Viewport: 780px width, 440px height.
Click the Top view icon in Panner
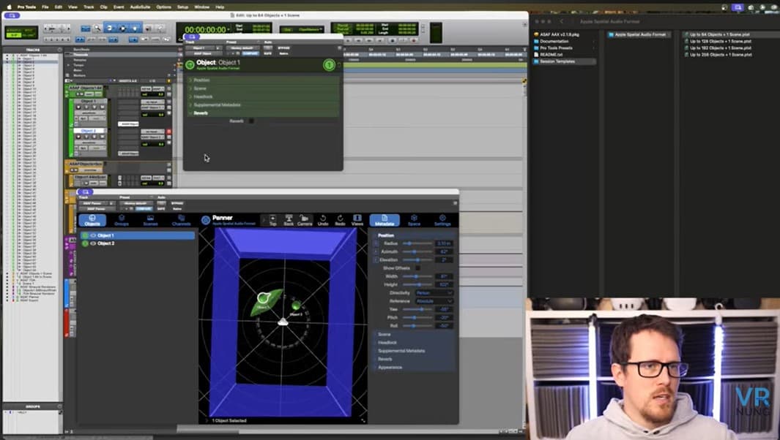272,220
